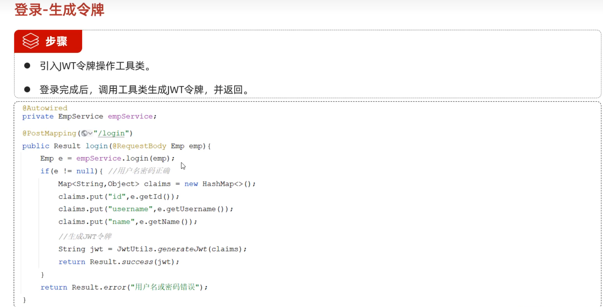Click line claims.put("name",e.getName())
The width and height of the screenshot is (603, 307).
(128, 222)
